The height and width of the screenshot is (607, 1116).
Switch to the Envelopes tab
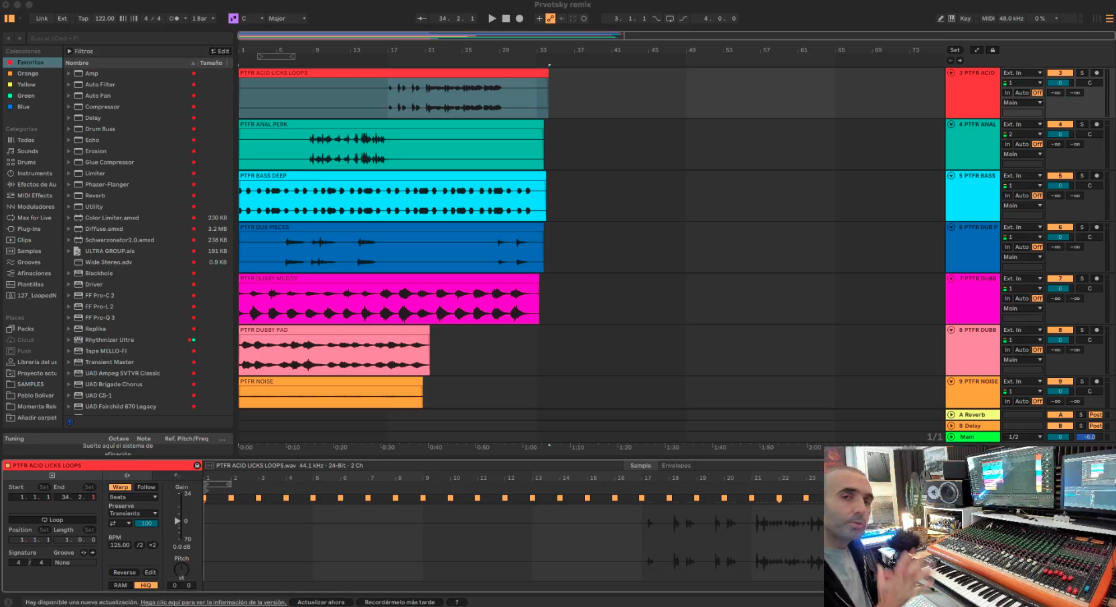[x=676, y=466]
